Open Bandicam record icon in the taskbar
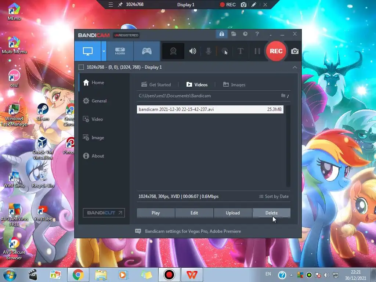This screenshot has width=376, height=282. (x=169, y=275)
